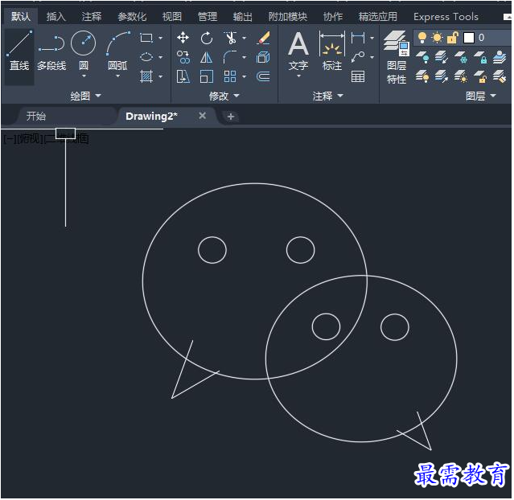514x500 pixels.
Task: Switch to the 插入 ribbon tab
Action: point(56,16)
